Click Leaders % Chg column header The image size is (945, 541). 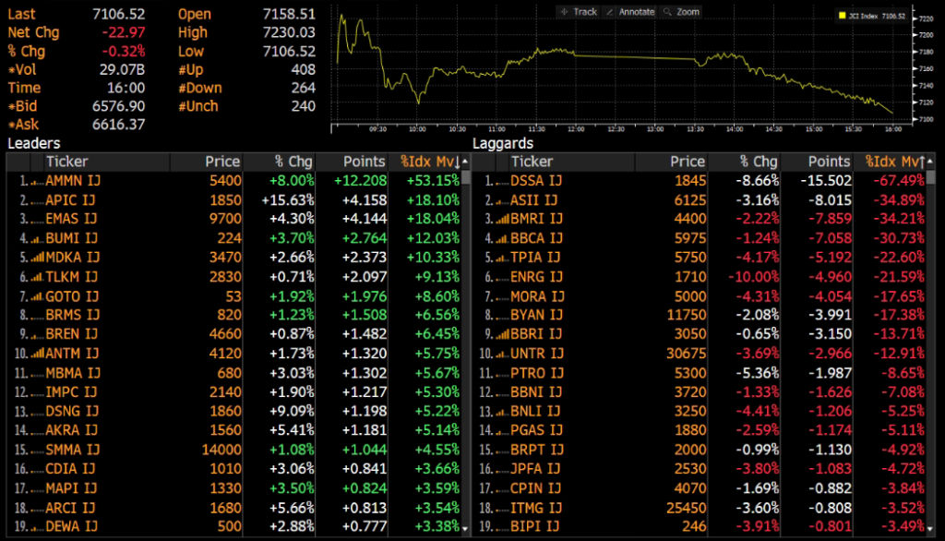[294, 162]
